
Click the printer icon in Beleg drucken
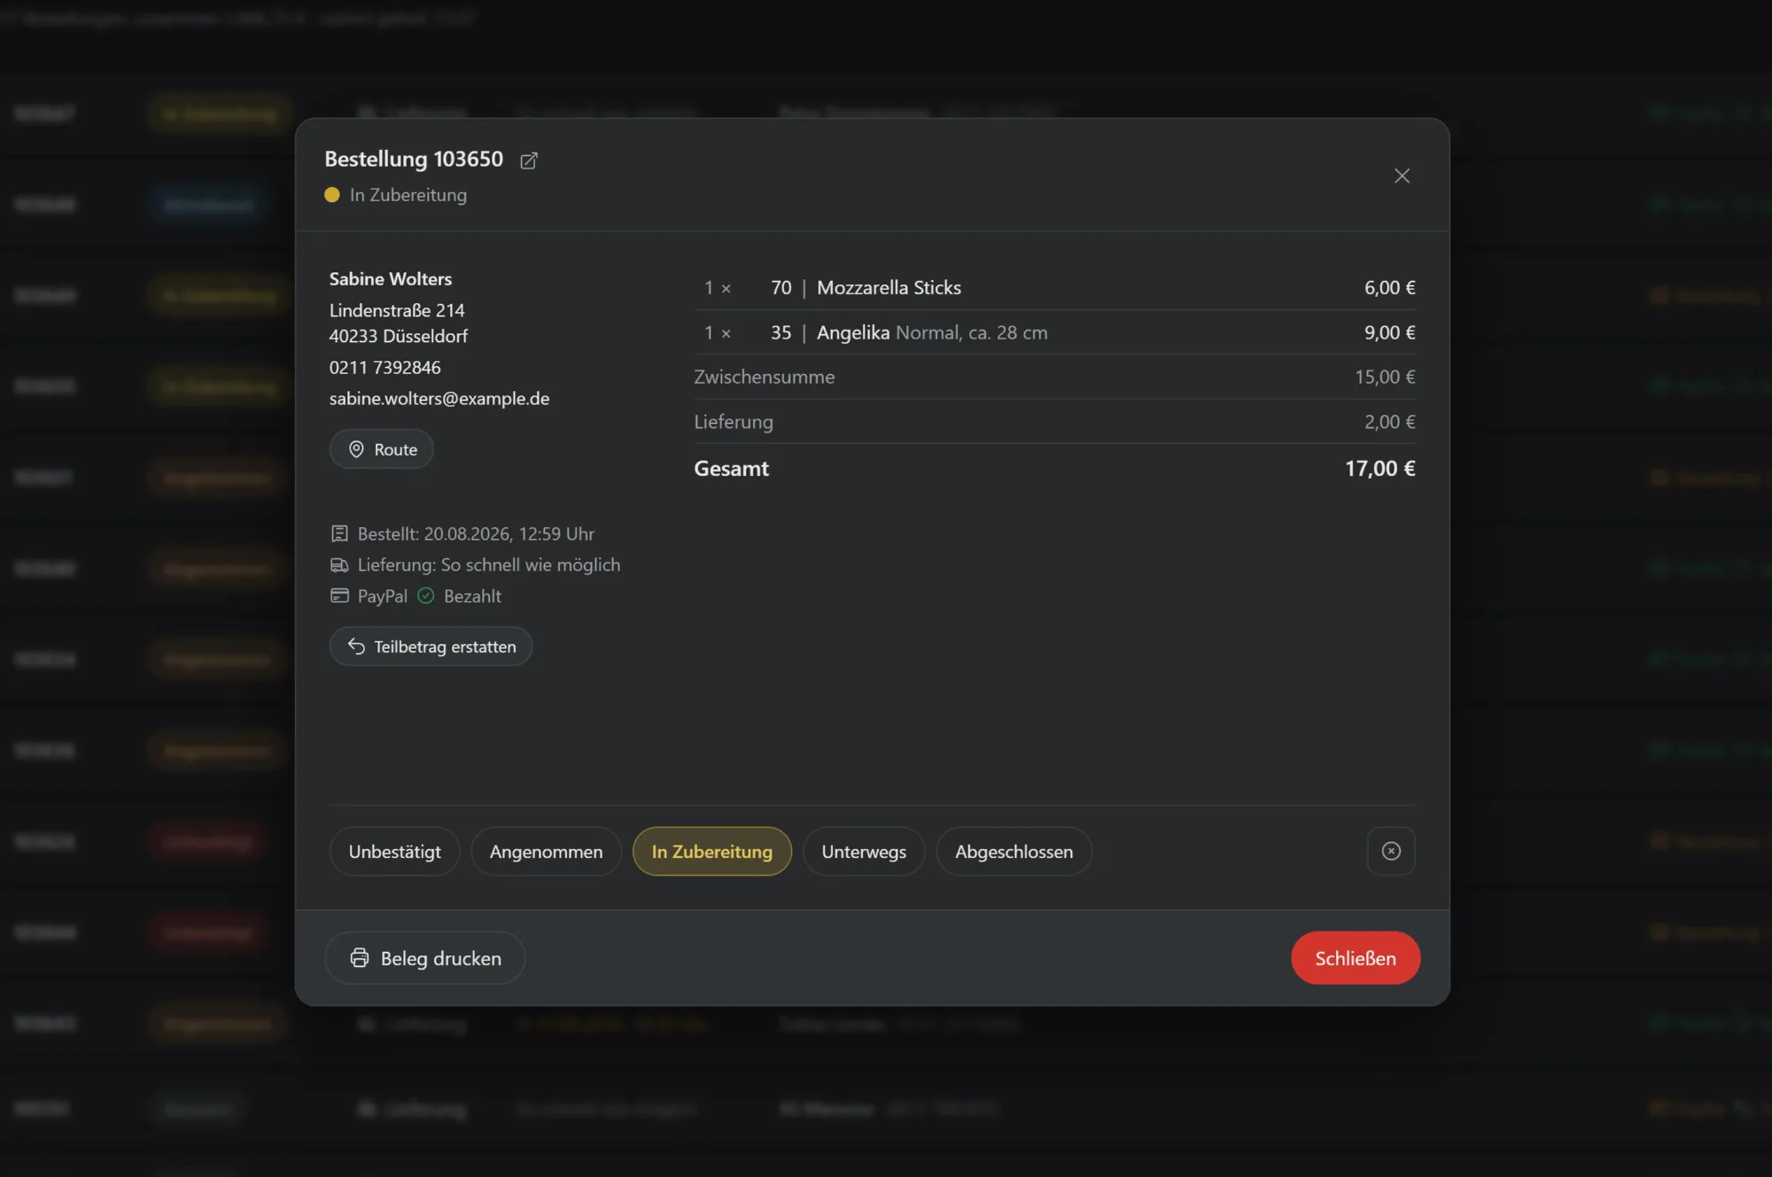point(359,958)
